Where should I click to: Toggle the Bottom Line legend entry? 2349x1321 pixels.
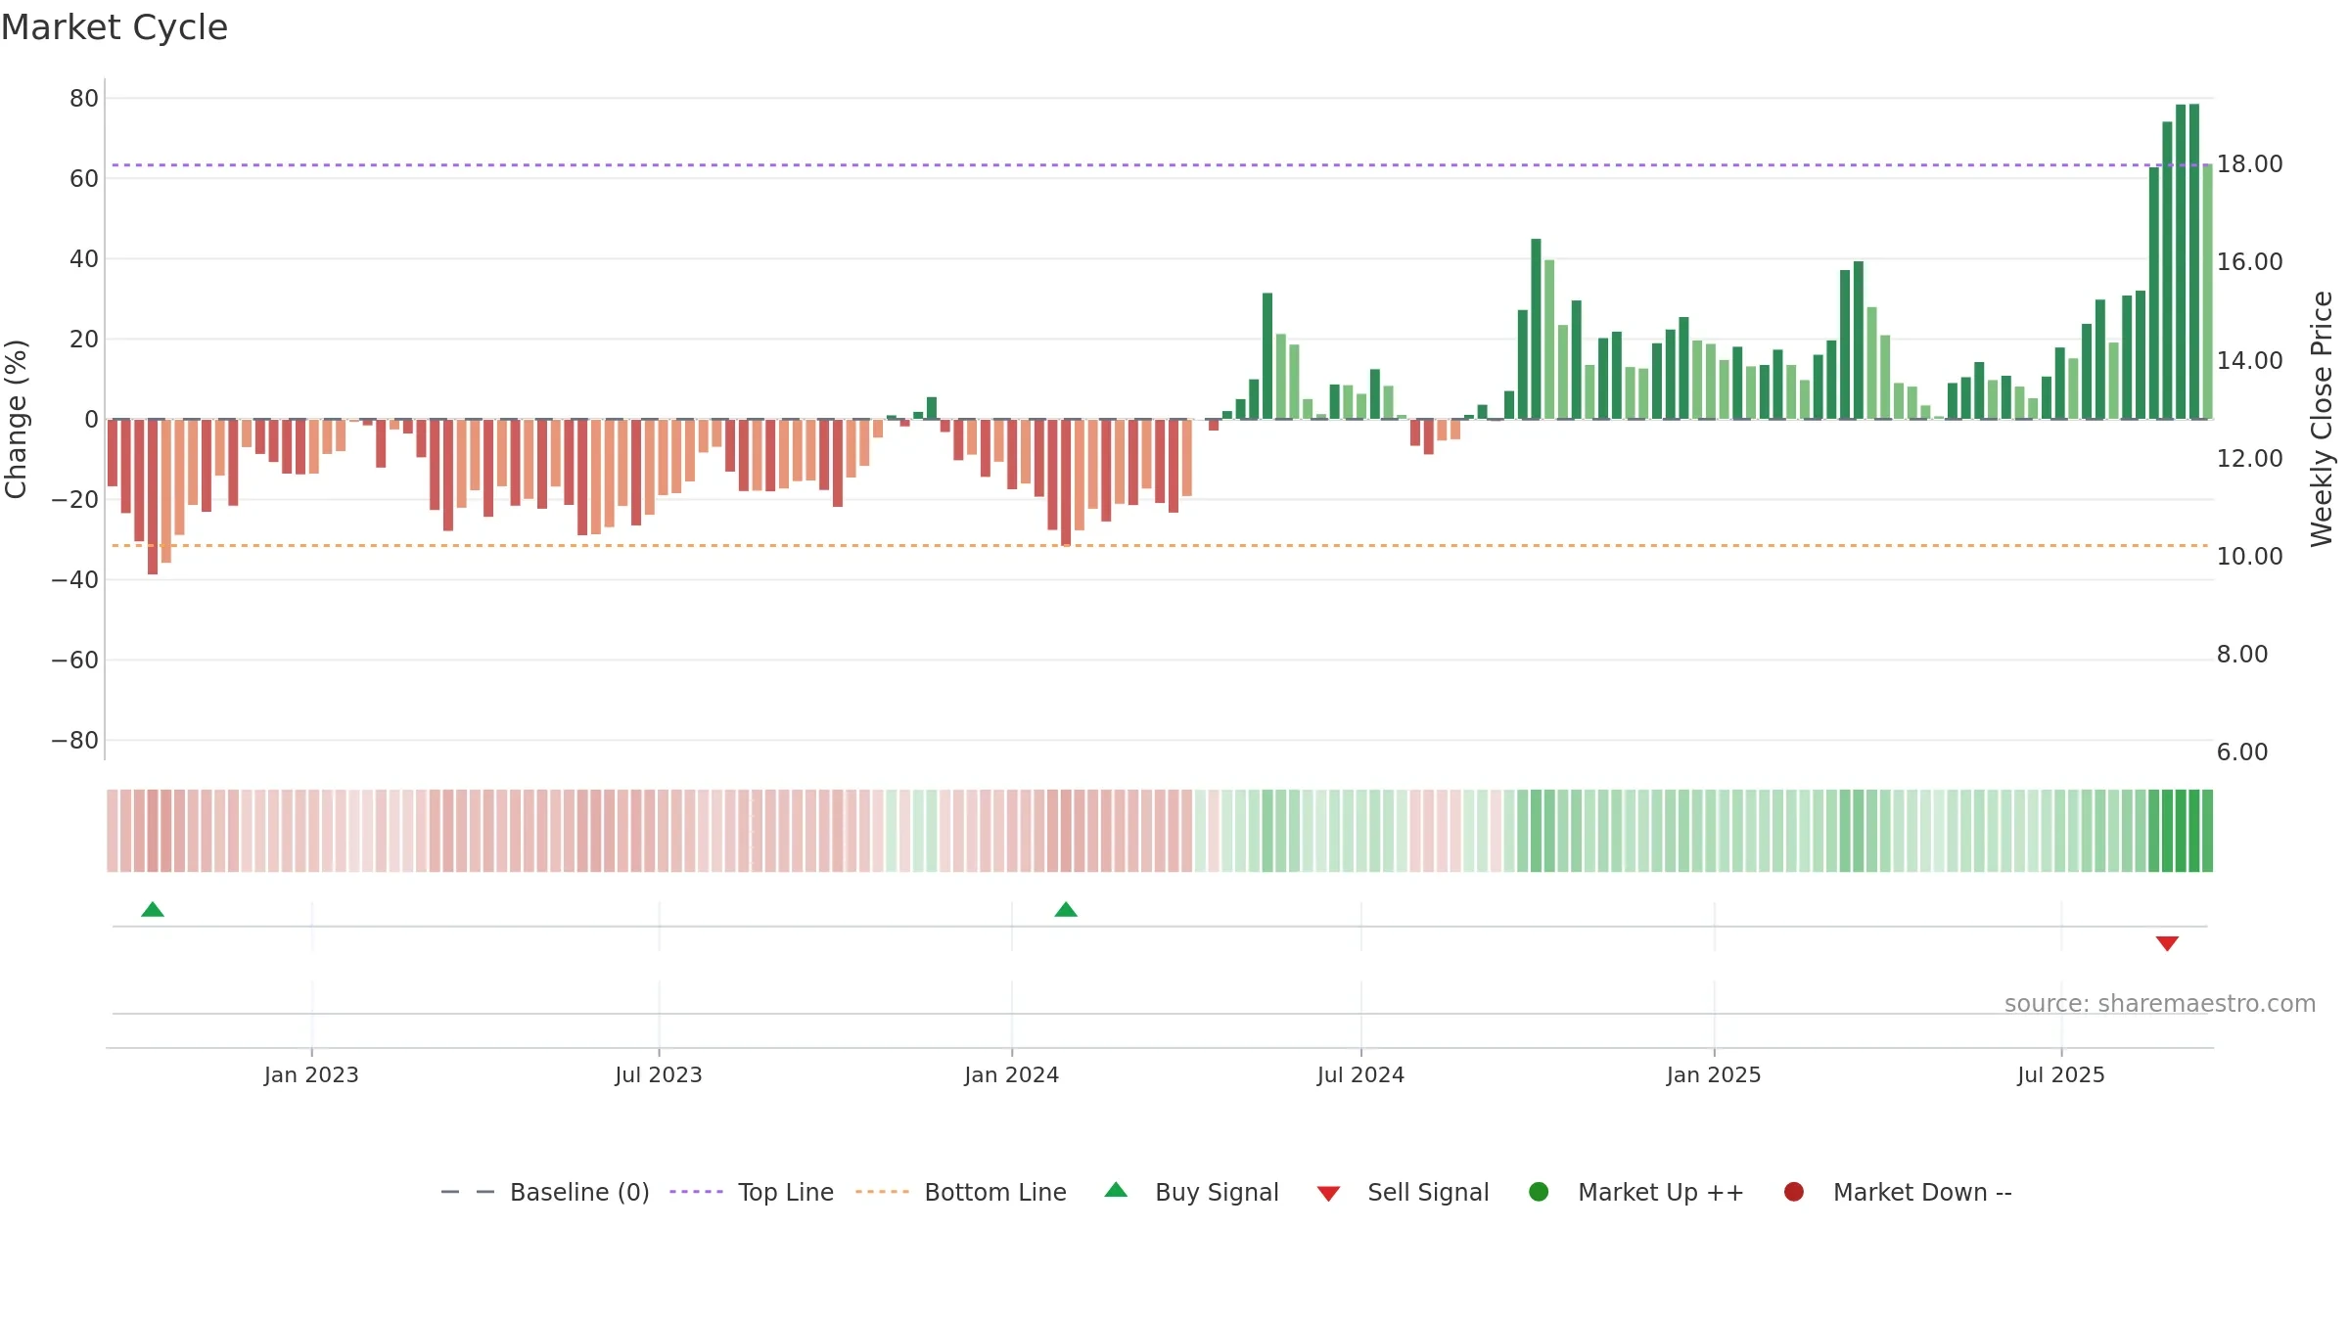click(x=961, y=1192)
